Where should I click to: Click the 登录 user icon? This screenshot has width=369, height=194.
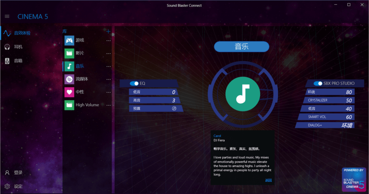7,173
